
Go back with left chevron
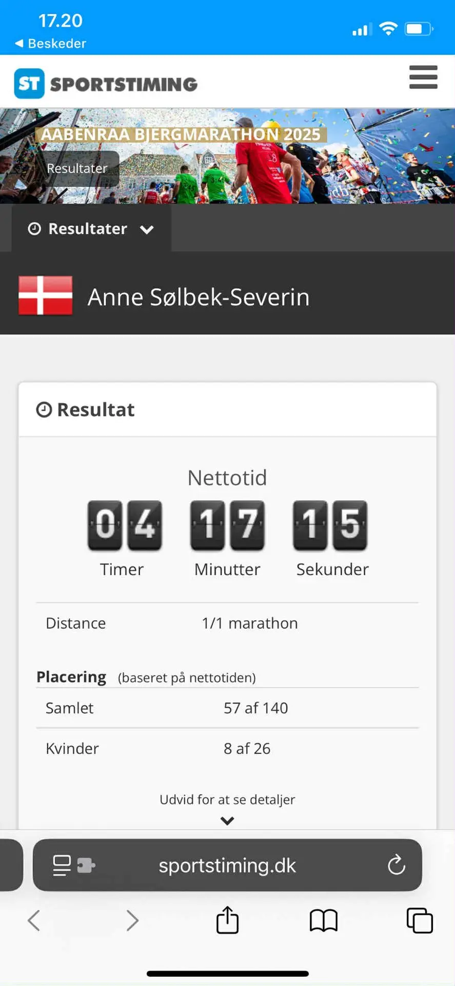coord(34,920)
